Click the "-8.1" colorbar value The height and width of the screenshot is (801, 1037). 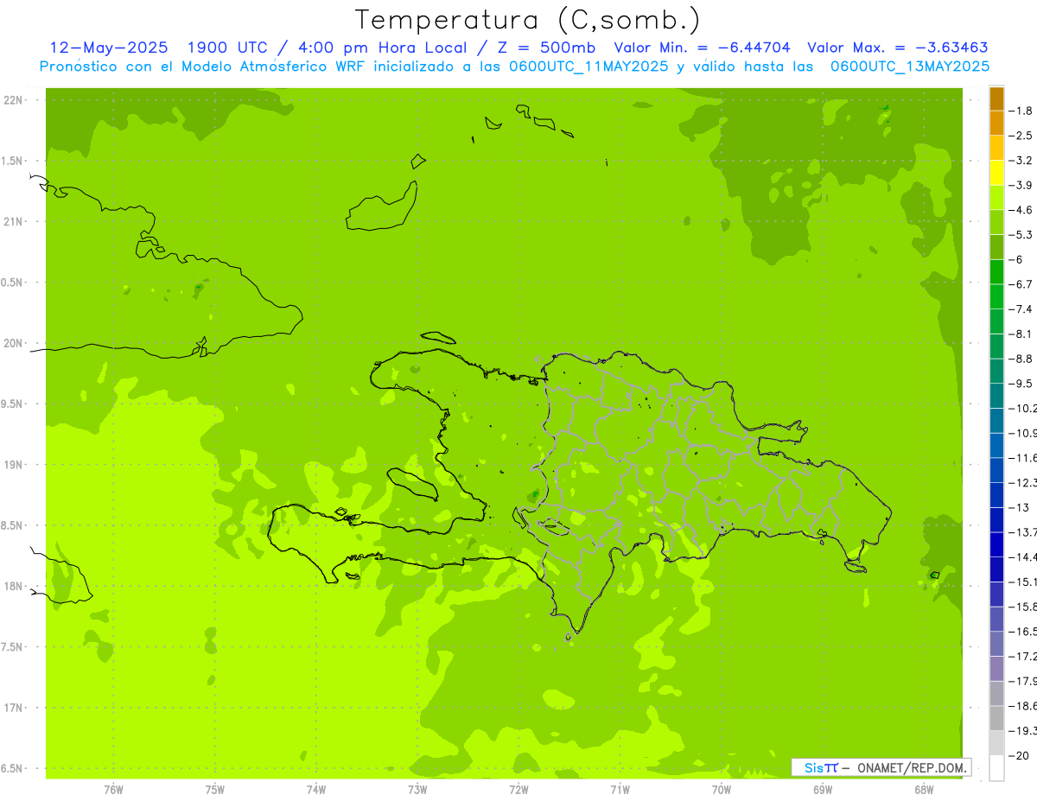point(1020,334)
